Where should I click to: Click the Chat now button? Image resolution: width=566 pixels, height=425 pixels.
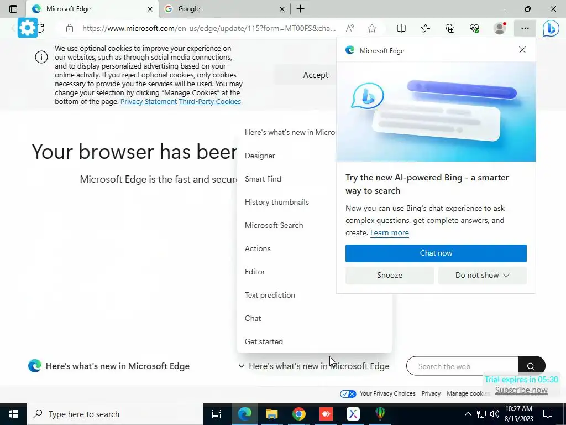pyautogui.click(x=436, y=253)
